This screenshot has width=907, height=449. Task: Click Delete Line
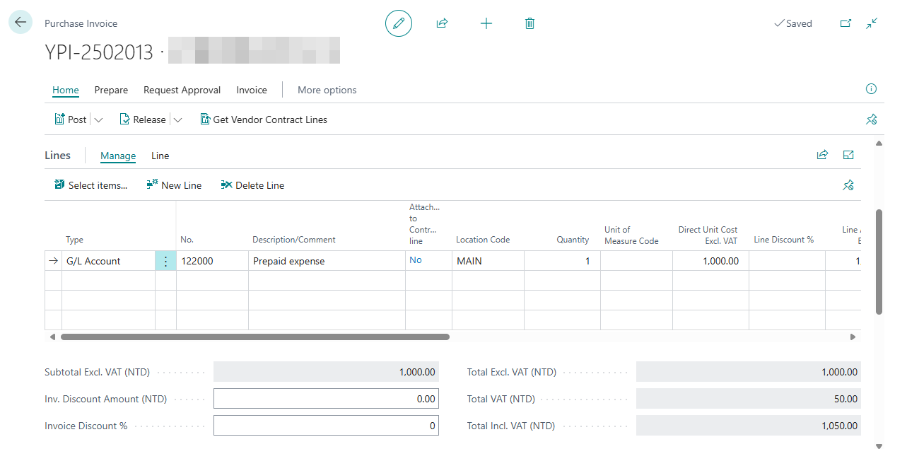click(252, 185)
